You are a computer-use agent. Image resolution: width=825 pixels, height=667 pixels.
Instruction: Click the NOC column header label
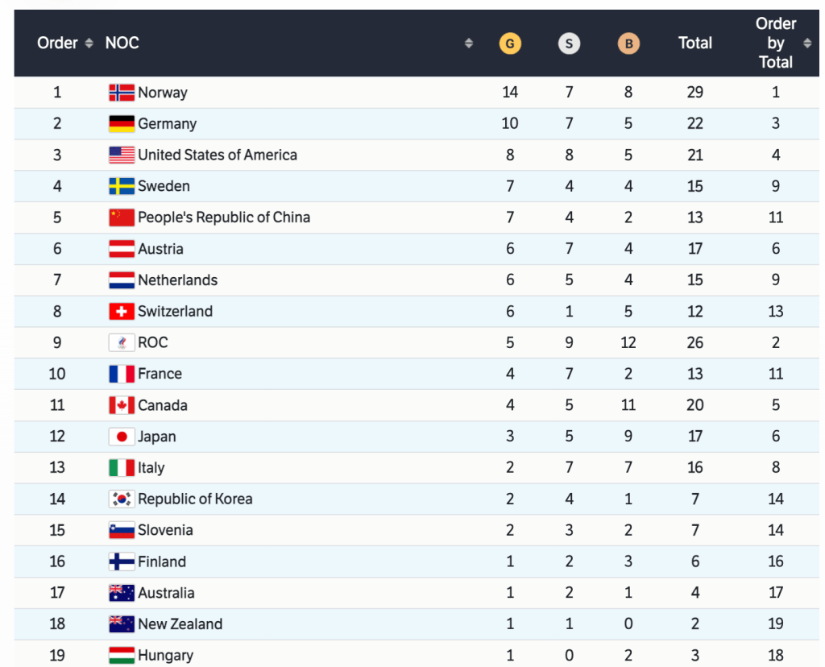(x=122, y=43)
